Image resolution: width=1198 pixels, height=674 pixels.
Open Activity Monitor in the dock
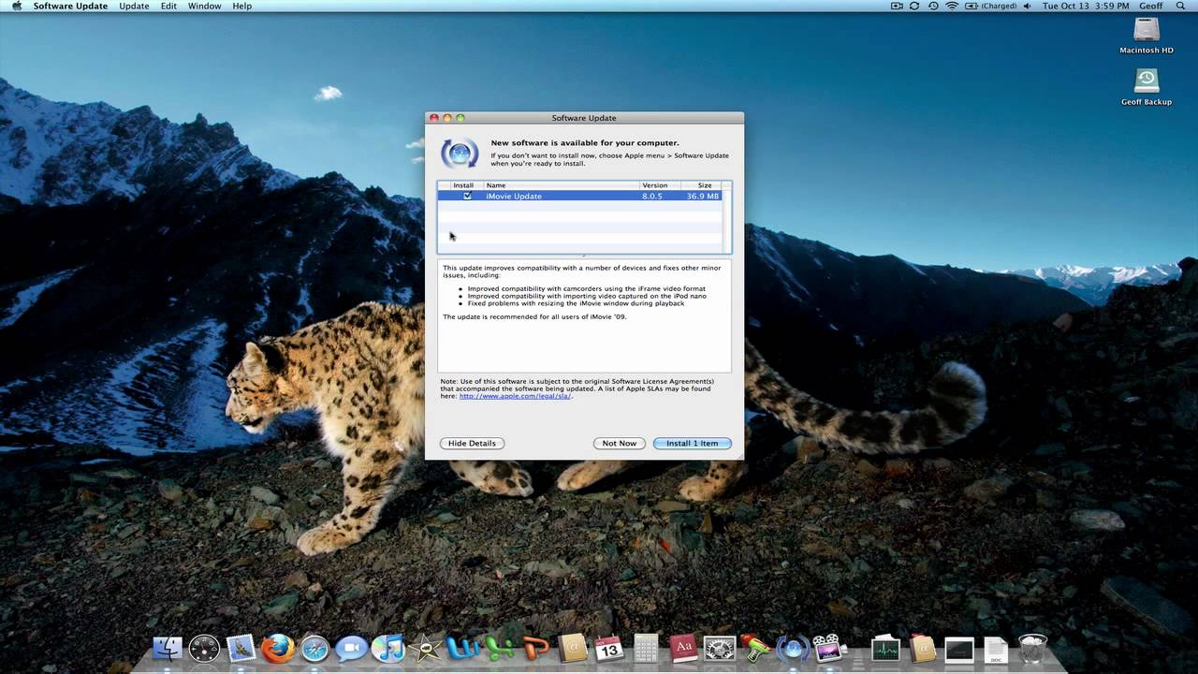885,648
